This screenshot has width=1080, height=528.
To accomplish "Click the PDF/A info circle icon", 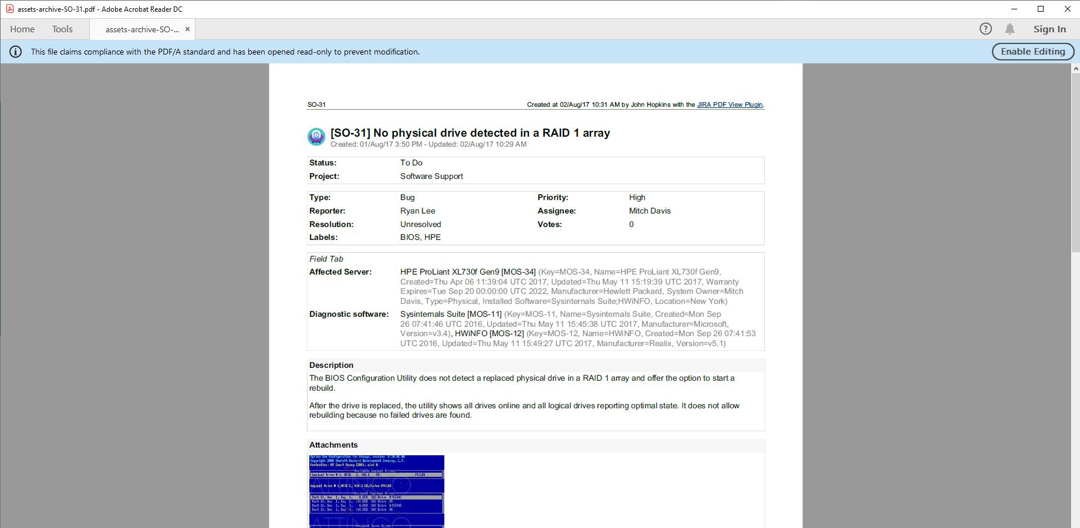I will click(x=16, y=52).
